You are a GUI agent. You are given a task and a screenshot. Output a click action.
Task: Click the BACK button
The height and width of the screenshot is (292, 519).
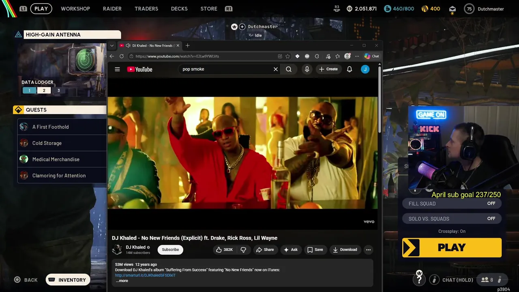(26, 280)
